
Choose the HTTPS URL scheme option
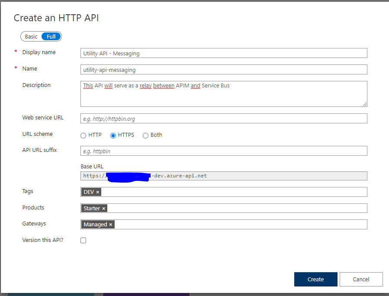click(x=113, y=135)
